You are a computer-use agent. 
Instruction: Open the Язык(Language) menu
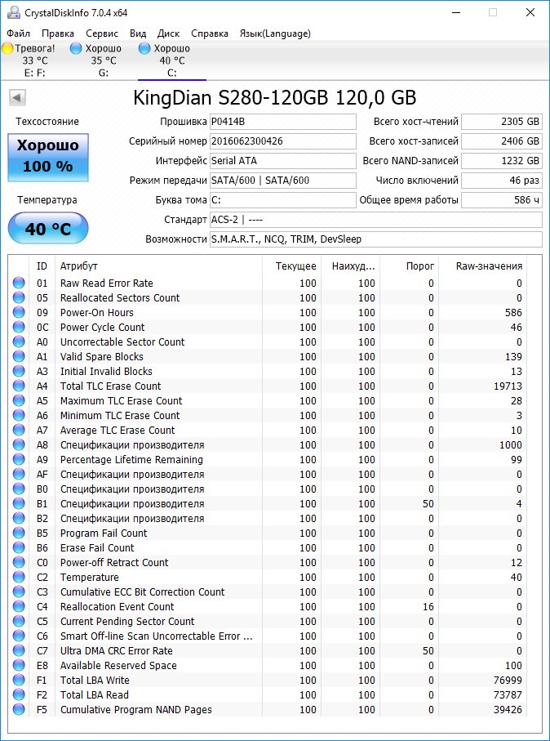point(275,33)
